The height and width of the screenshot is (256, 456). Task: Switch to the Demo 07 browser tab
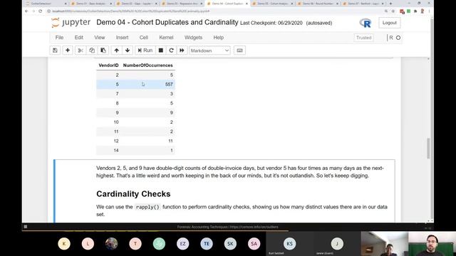coord(363,4)
